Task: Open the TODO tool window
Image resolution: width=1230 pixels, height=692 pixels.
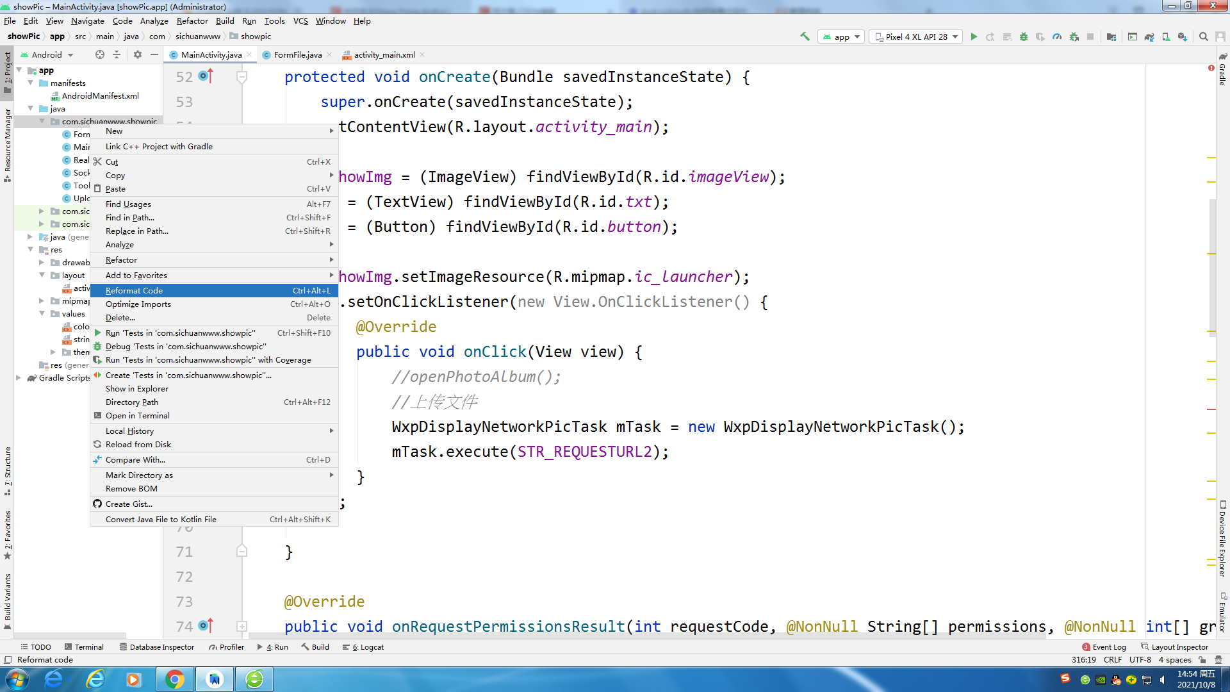Action: pos(35,647)
